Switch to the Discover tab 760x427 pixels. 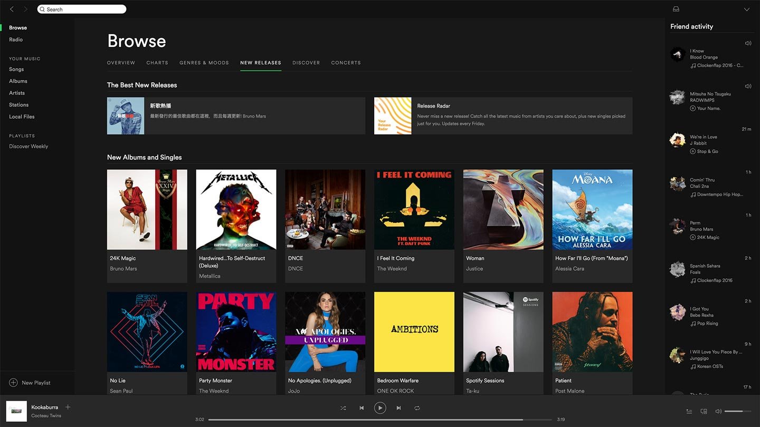pyautogui.click(x=306, y=63)
